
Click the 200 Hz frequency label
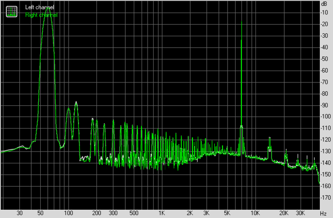pyautogui.click(x=96, y=213)
